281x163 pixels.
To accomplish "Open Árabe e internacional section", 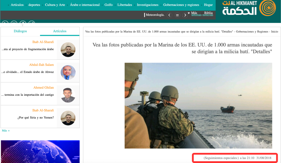I will pyautogui.click(x=85, y=5).
